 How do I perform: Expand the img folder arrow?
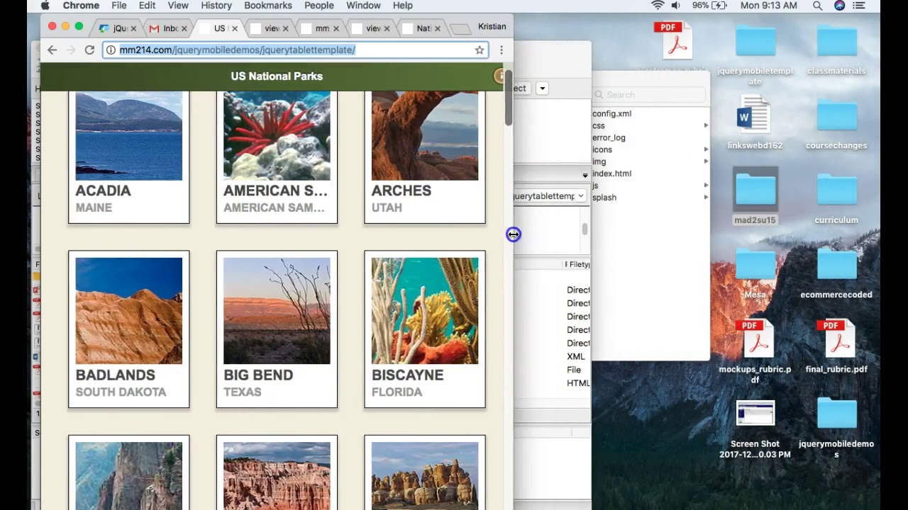[706, 161]
